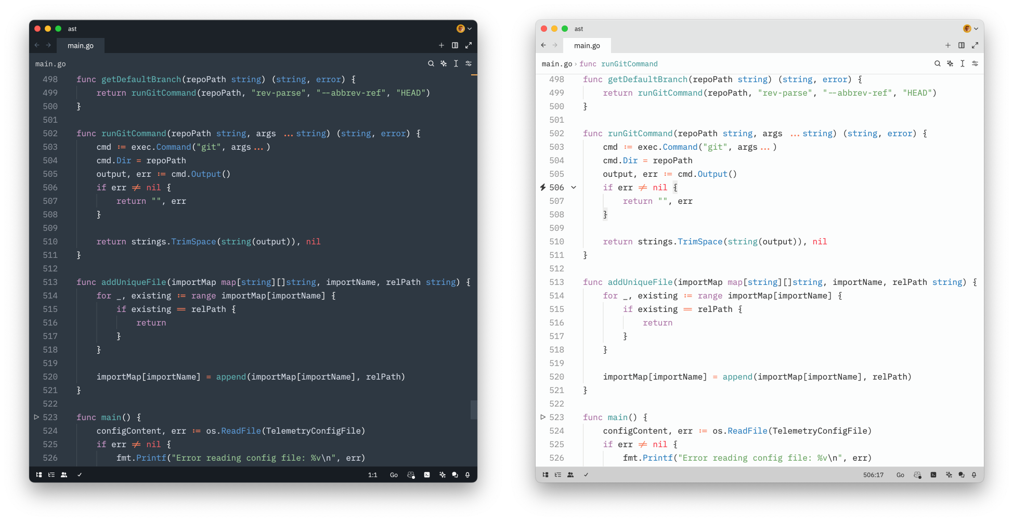Open terminal panel in dark window
The width and height of the screenshot is (1013, 521).
[x=427, y=475]
